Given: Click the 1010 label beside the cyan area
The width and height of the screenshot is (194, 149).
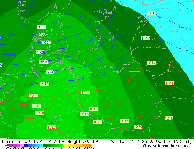Looking at the screenshot, I should pyautogui.click(x=151, y=12).
